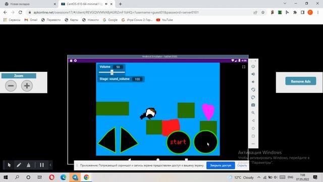Click the Zoom minus button

[x=11, y=85]
